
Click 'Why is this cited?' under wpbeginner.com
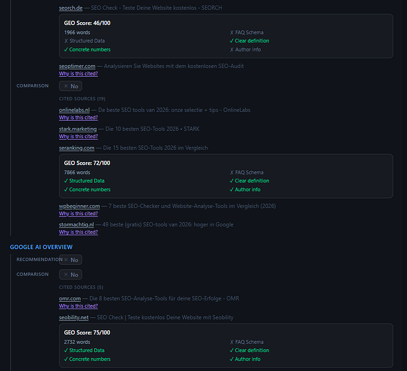coord(78,214)
